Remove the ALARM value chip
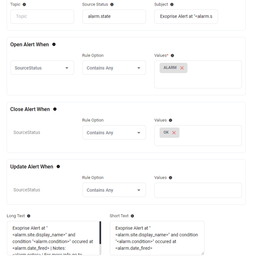 tap(182, 68)
